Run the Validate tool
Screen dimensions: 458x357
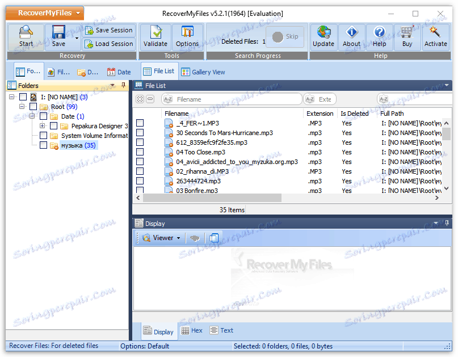(156, 37)
